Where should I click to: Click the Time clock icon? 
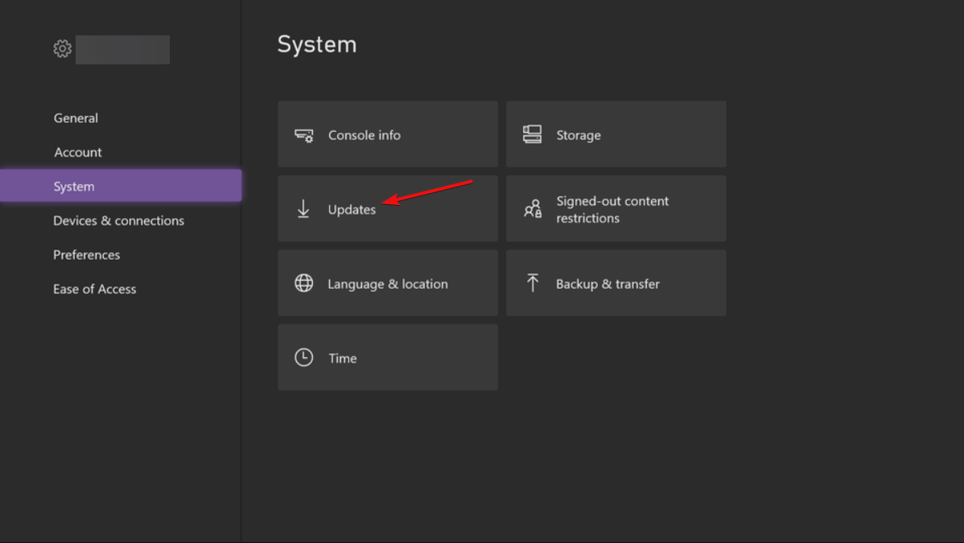(303, 357)
